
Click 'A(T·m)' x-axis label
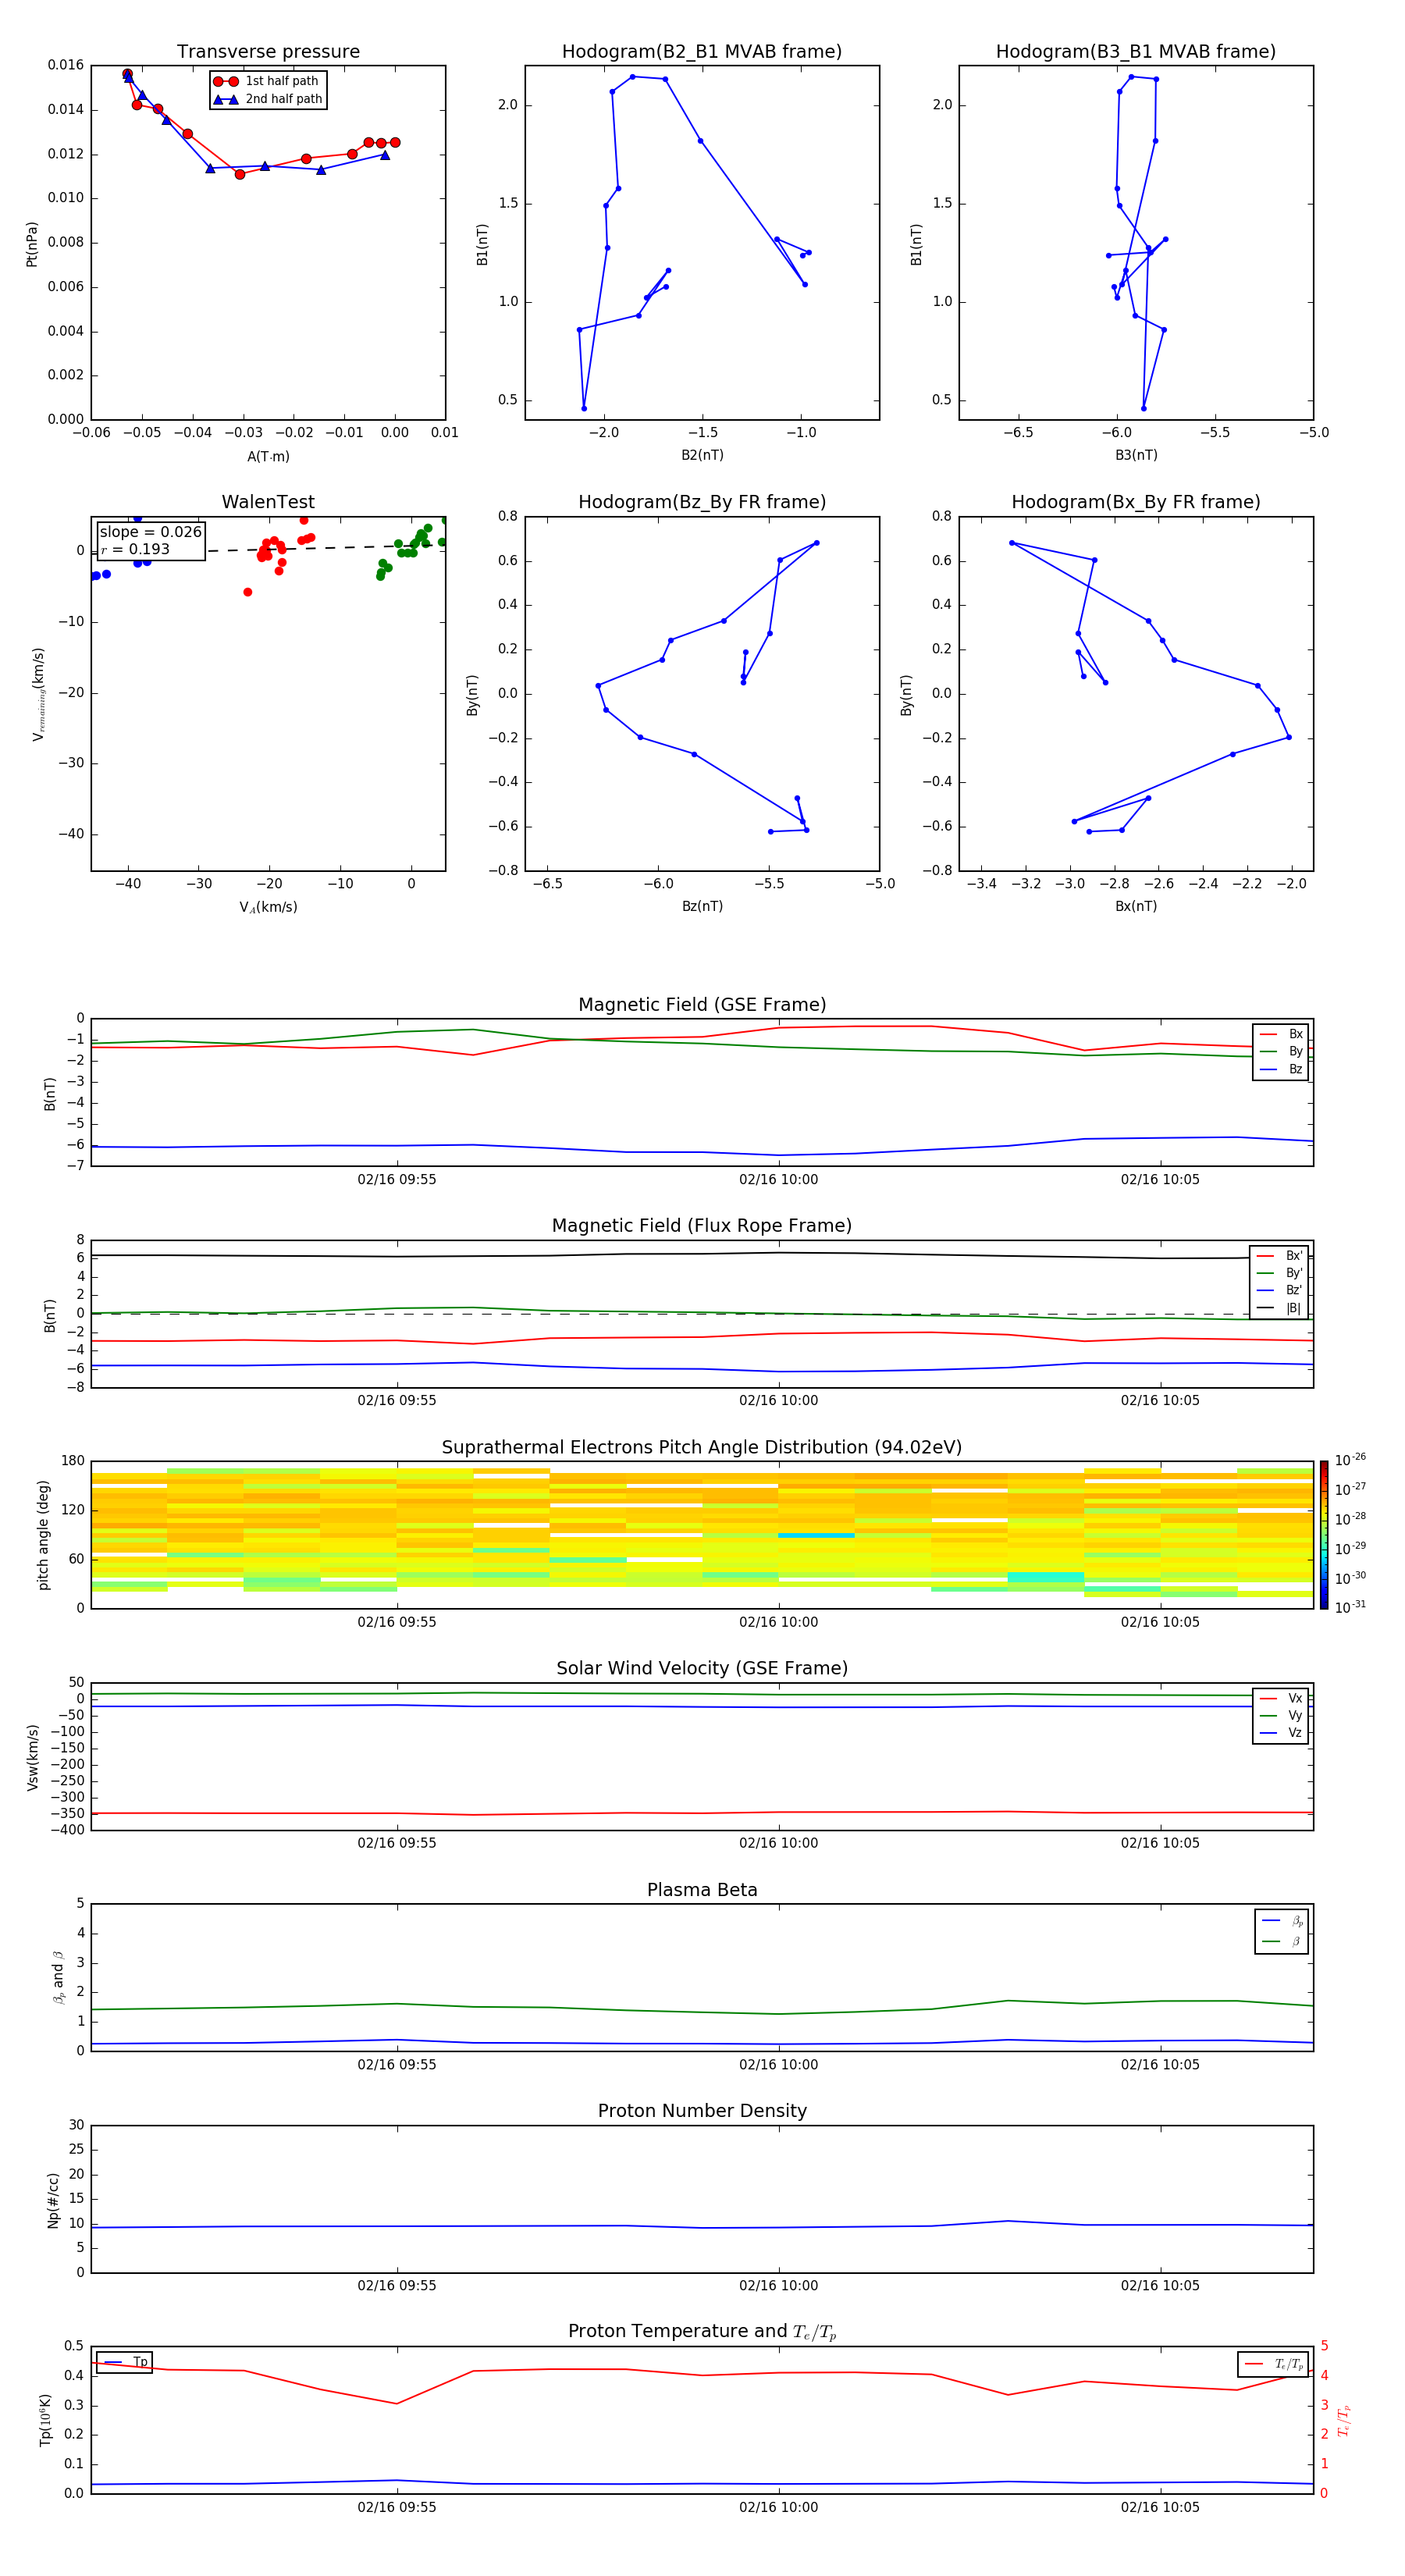(268, 456)
